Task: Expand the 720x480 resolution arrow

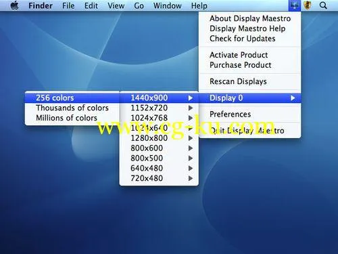Action: (x=191, y=178)
